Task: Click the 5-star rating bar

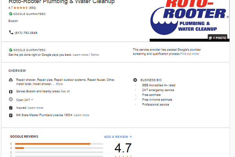Action: point(59,144)
